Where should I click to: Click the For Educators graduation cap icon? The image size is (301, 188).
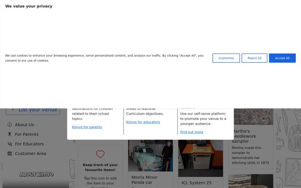[10, 144]
